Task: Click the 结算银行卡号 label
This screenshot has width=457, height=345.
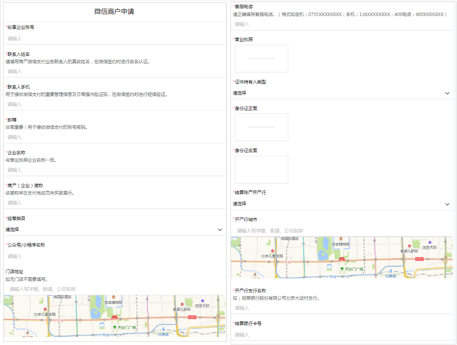Action: point(248,323)
